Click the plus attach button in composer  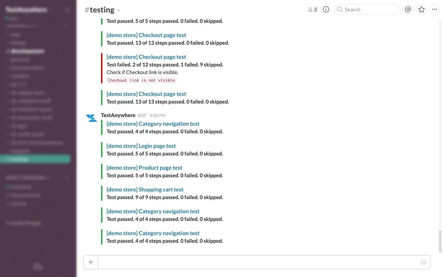click(x=91, y=262)
